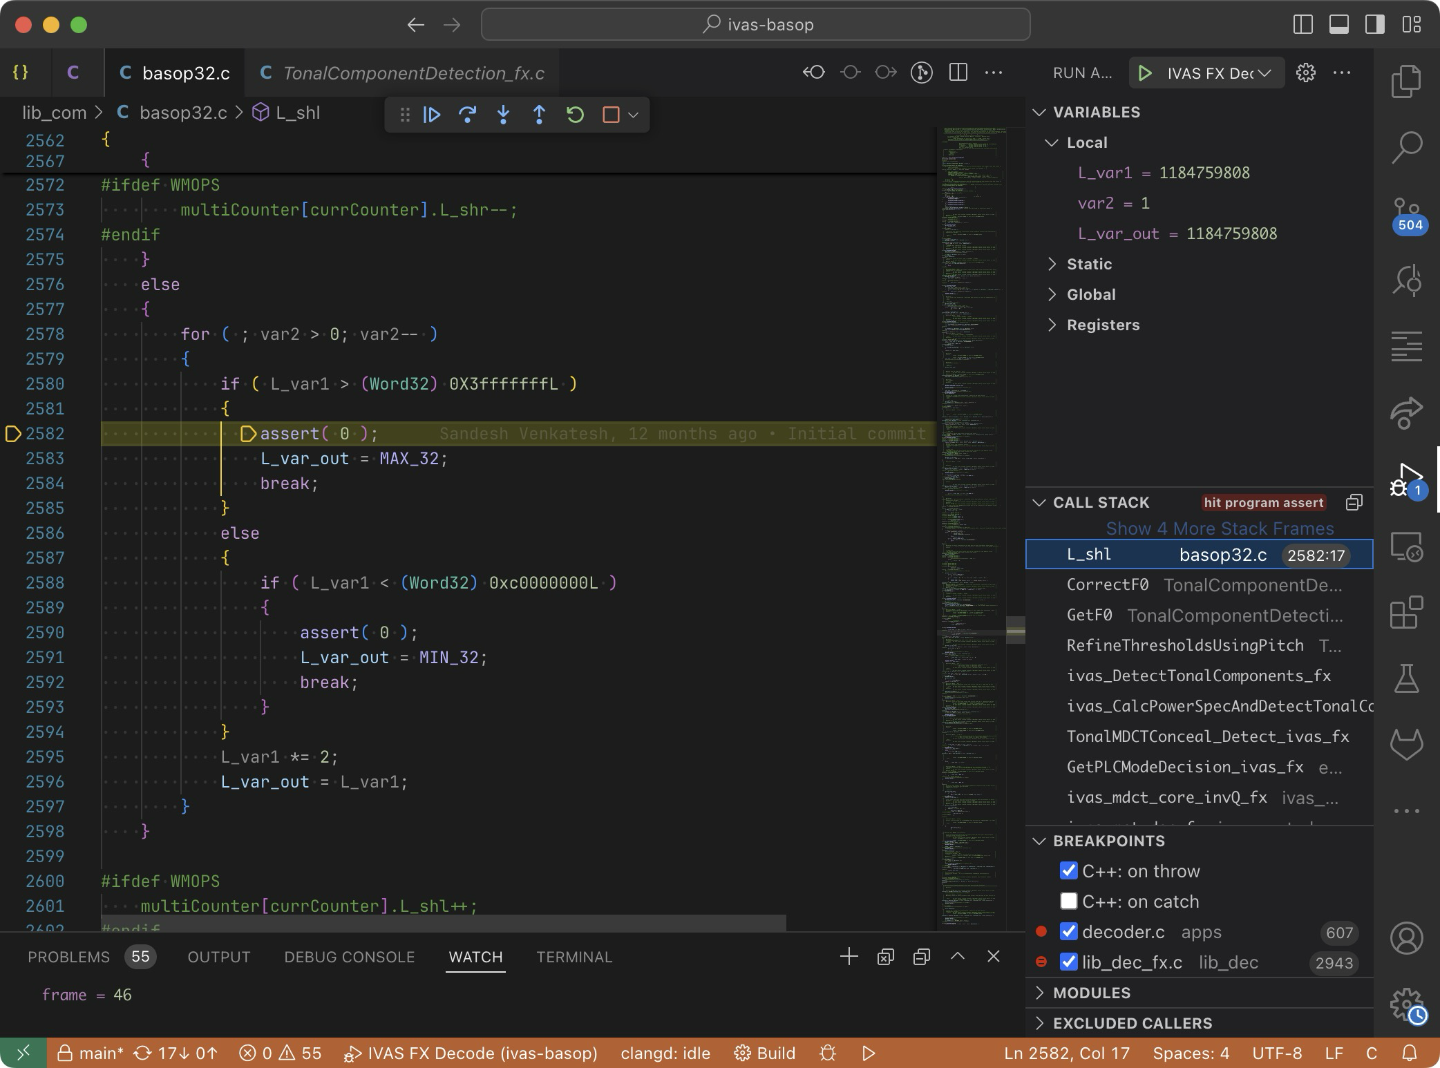Stop debugging with the red square
Screen dimensions: 1440x1068
tap(611, 115)
